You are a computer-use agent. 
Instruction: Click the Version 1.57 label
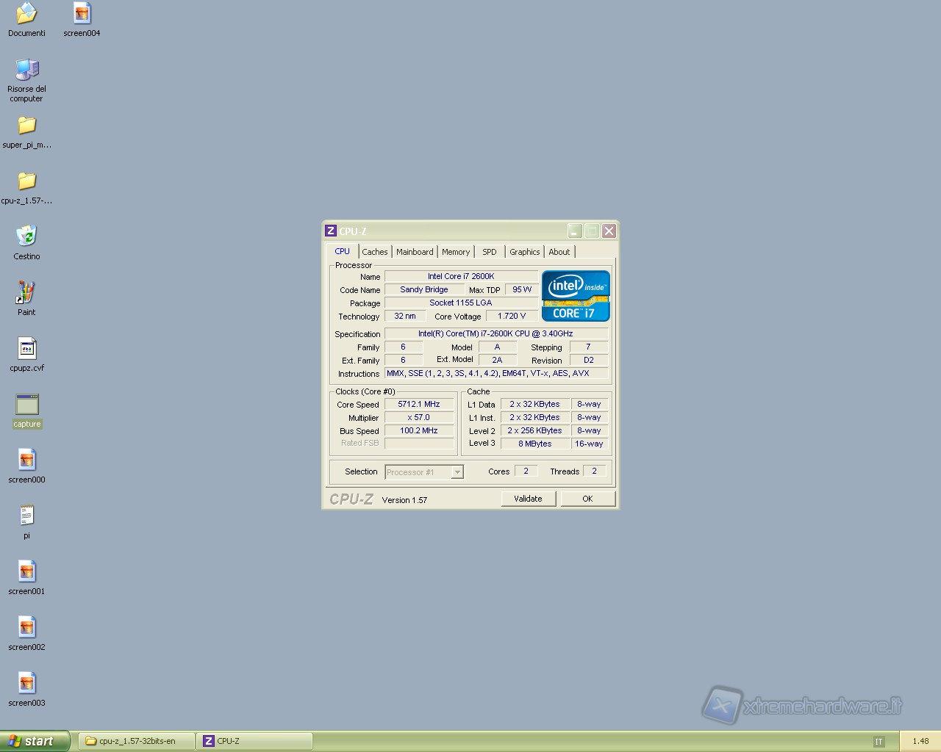404,500
